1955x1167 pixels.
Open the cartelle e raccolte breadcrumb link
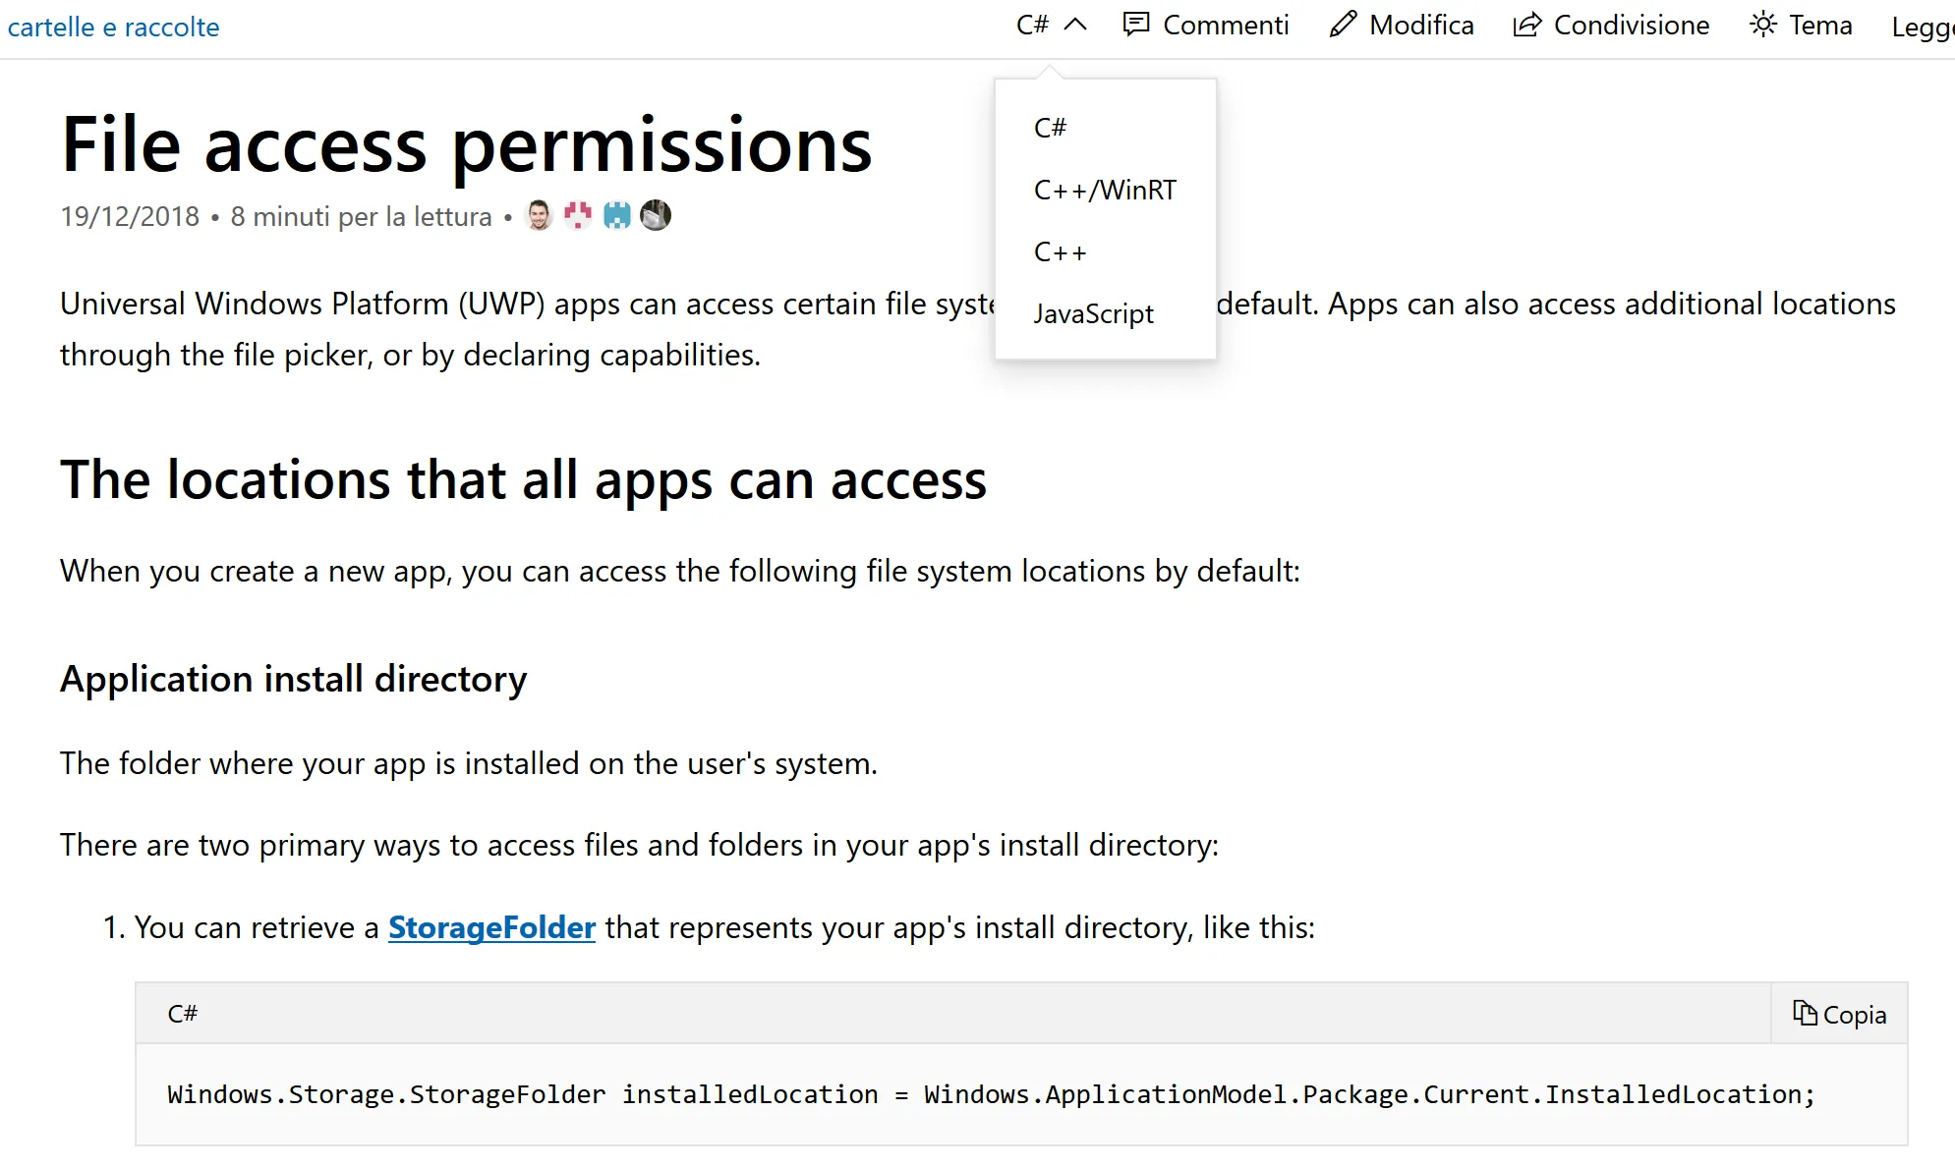click(x=113, y=28)
